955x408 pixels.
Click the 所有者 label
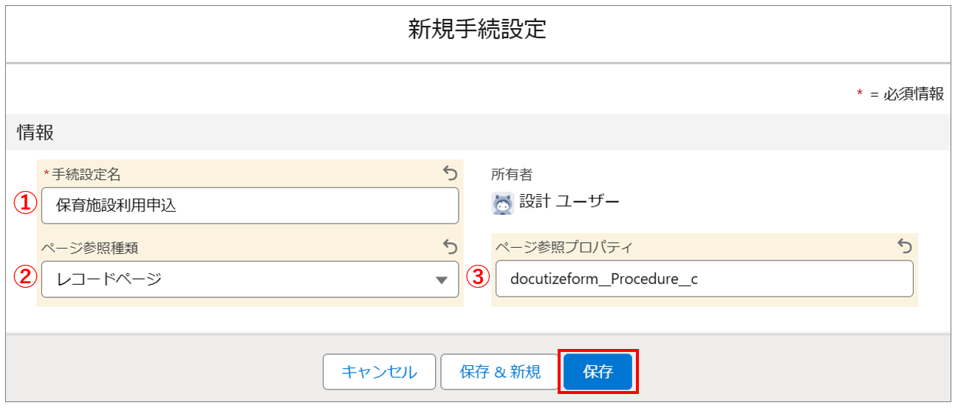click(x=512, y=175)
